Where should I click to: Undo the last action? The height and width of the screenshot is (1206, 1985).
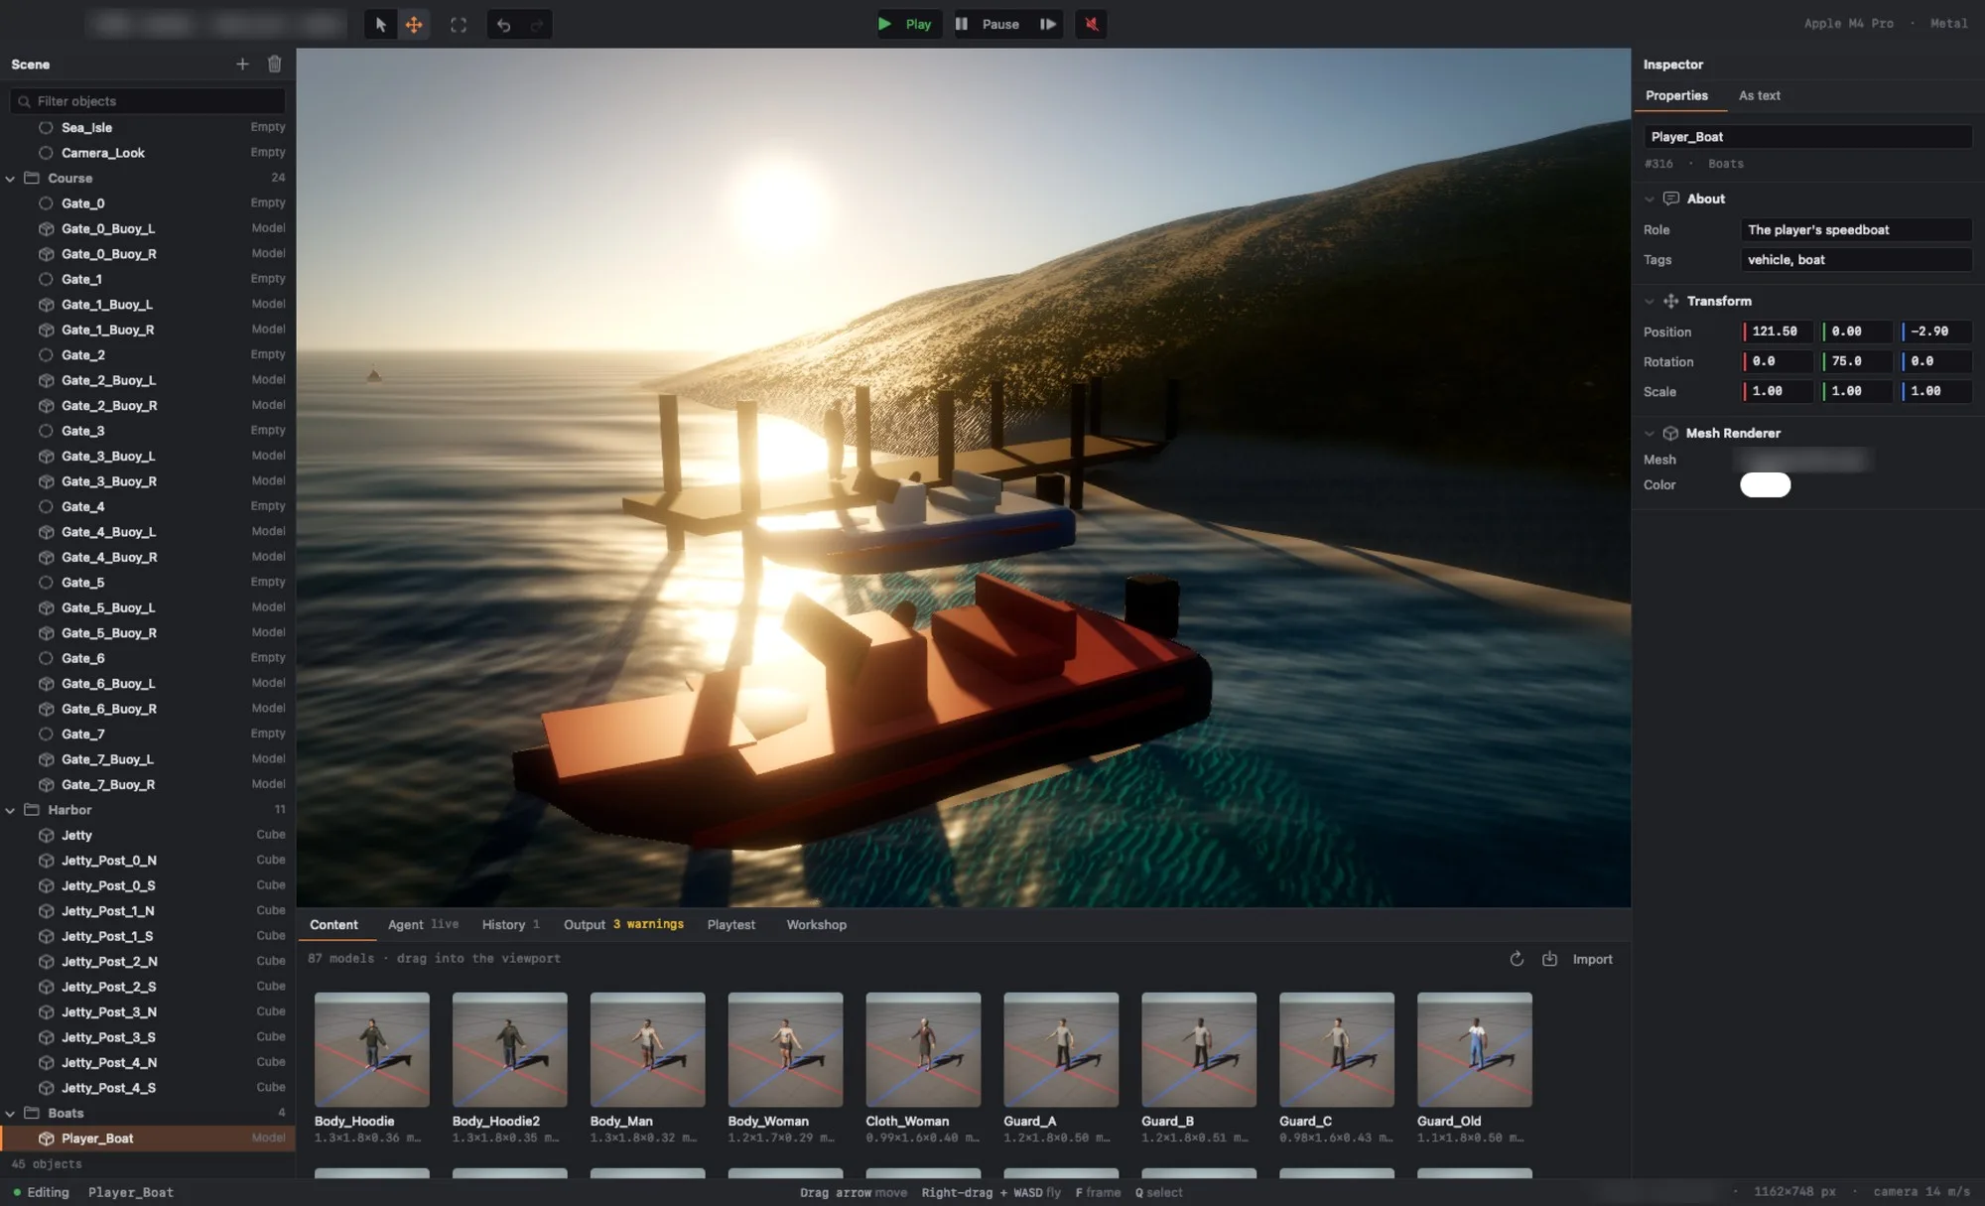(504, 25)
